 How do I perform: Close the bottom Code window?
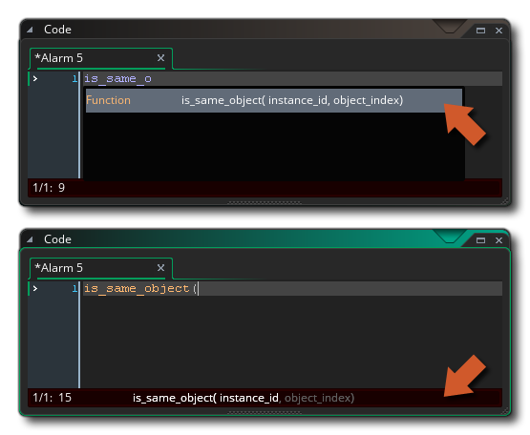pyautogui.click(x=498, y=240)
